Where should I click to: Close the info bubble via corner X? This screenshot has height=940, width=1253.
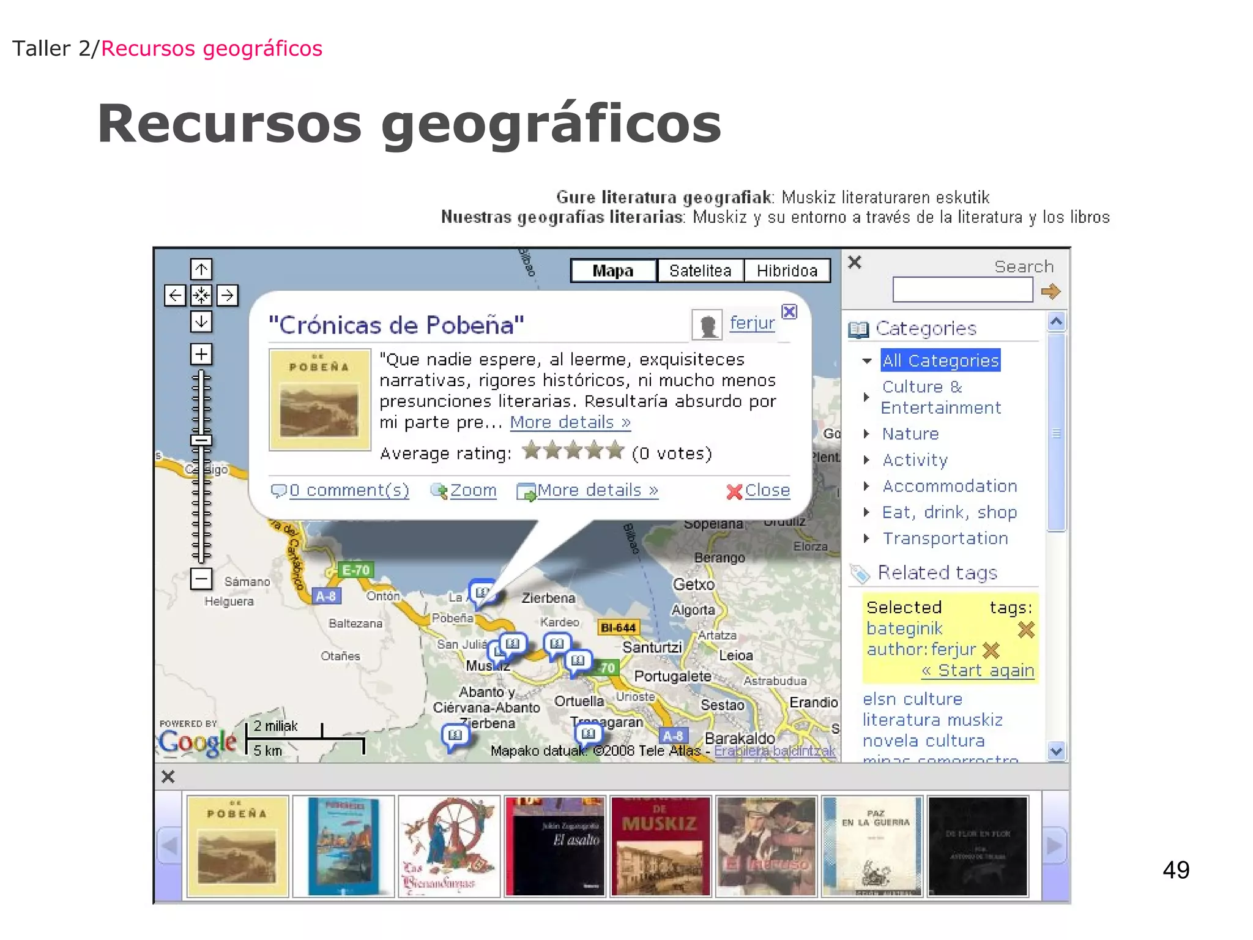790,311
